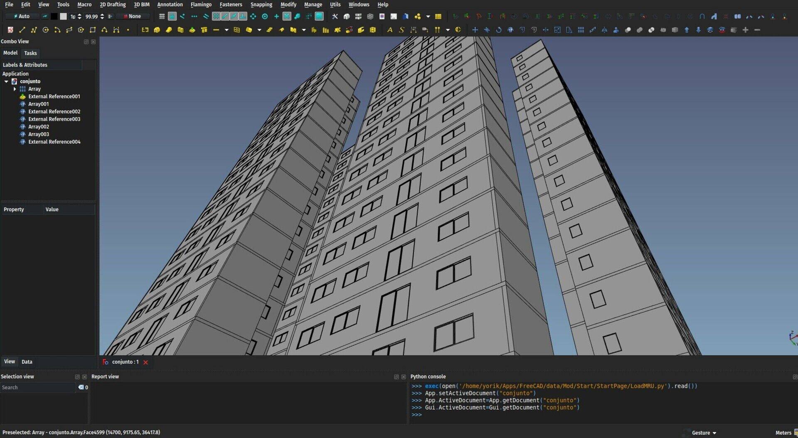The image size is (798, 438).
Task: Click the black line color swatch
Action: point(54,17)
